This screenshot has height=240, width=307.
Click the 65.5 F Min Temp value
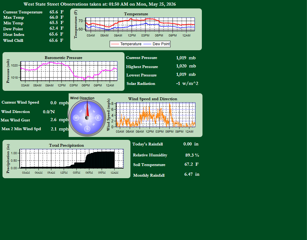tap(56, 23)
